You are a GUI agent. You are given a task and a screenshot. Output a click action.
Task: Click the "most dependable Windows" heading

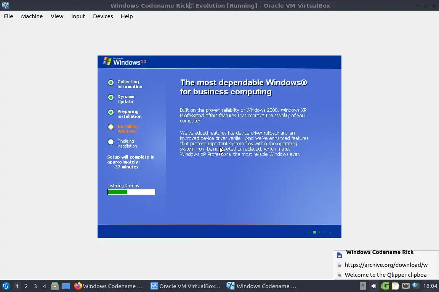[244, 87]
